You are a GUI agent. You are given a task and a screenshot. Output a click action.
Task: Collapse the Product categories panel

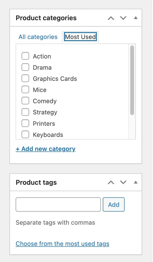[136, 18]
